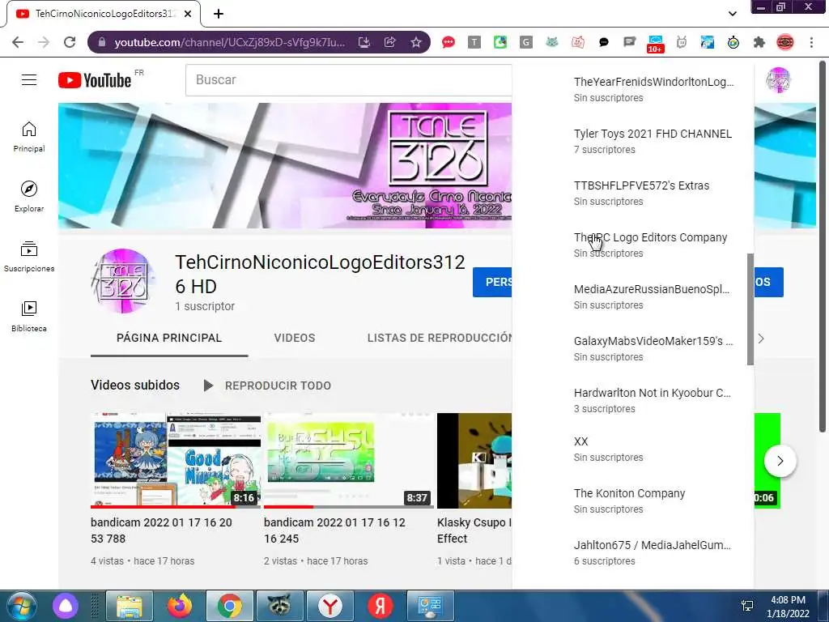829x622 pixels.
Task: Click the browser forward arrow
Action: click(x=44, y=42)
